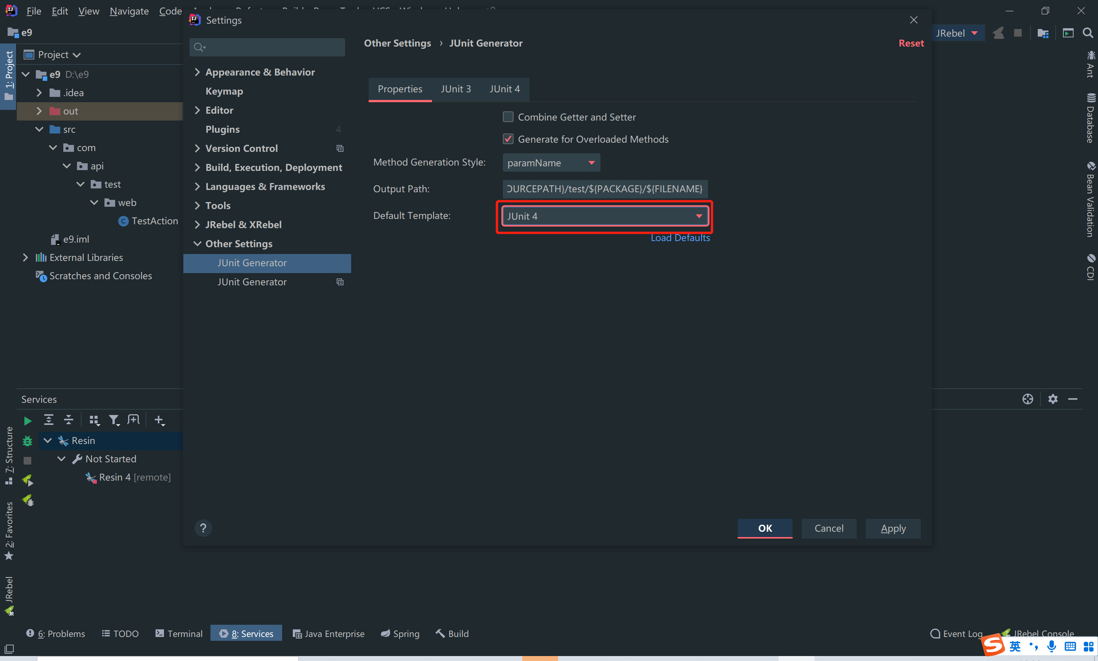1098x661 pixels.
Task: Click the Collapse All icon in Services
Action: [69, 420]
